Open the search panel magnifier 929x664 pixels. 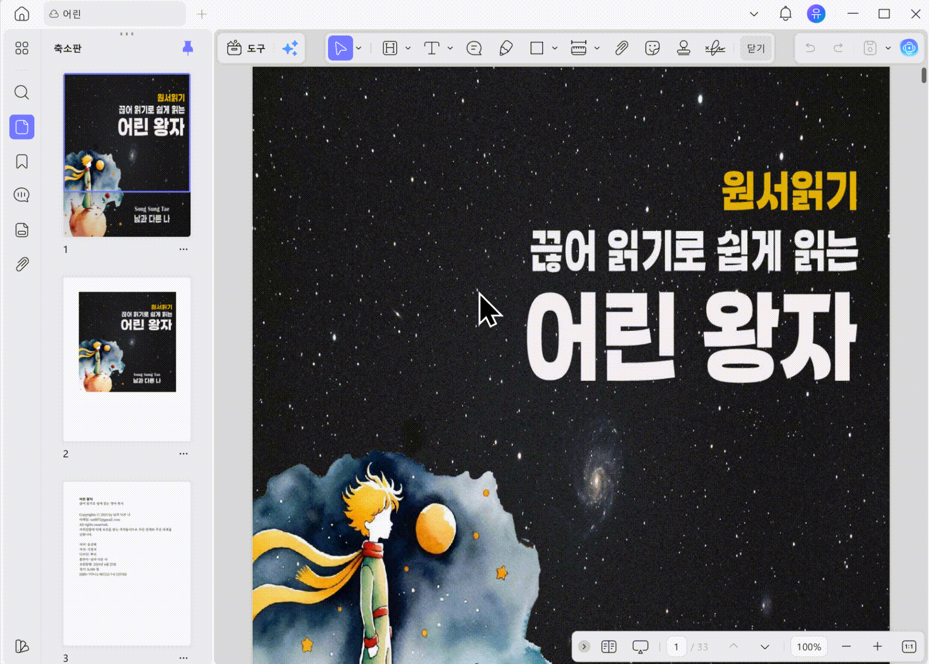coord(22,92)
